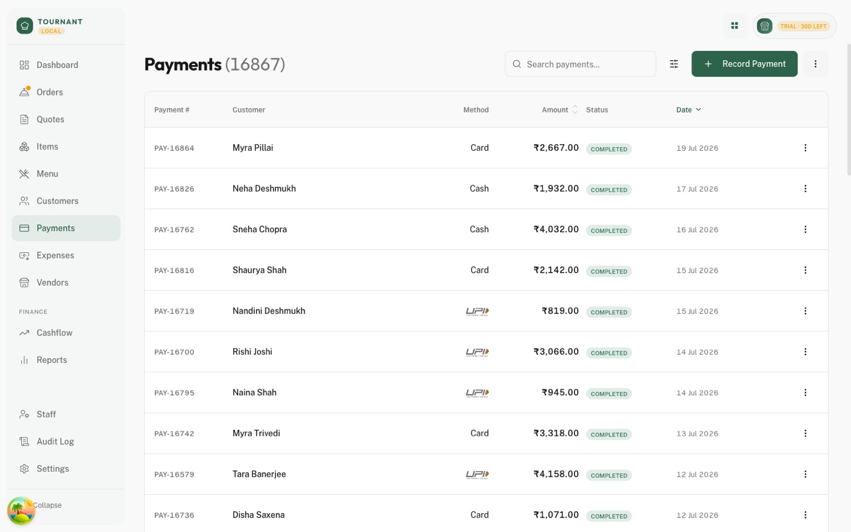
Task: Click amount ₹3,066.00
Action: (x=556, y=351)
